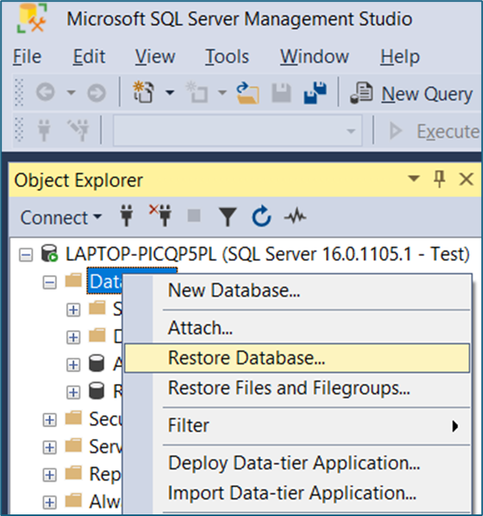Open the Tools menu
Viewport: 483px width, 516px height.
(x=227, y=57)
